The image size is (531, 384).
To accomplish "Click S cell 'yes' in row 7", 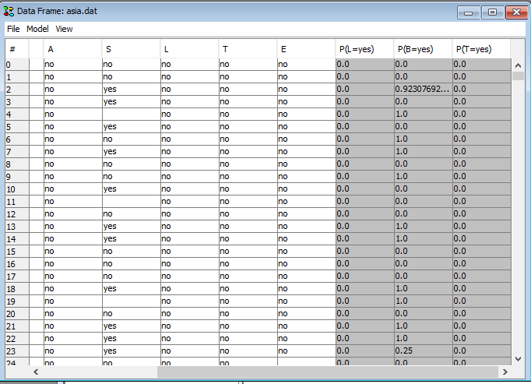I will (131, 152).
